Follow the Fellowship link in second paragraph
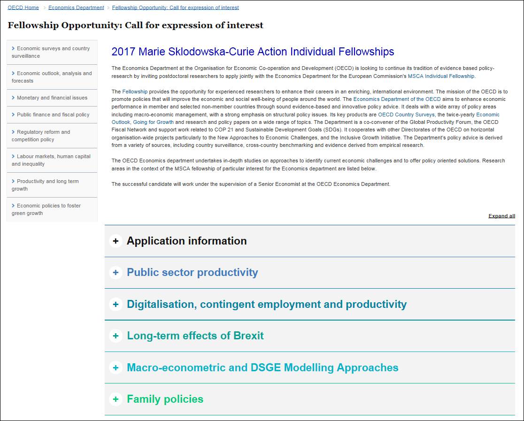This screenshot has height=421, width=524. (135, 92)
